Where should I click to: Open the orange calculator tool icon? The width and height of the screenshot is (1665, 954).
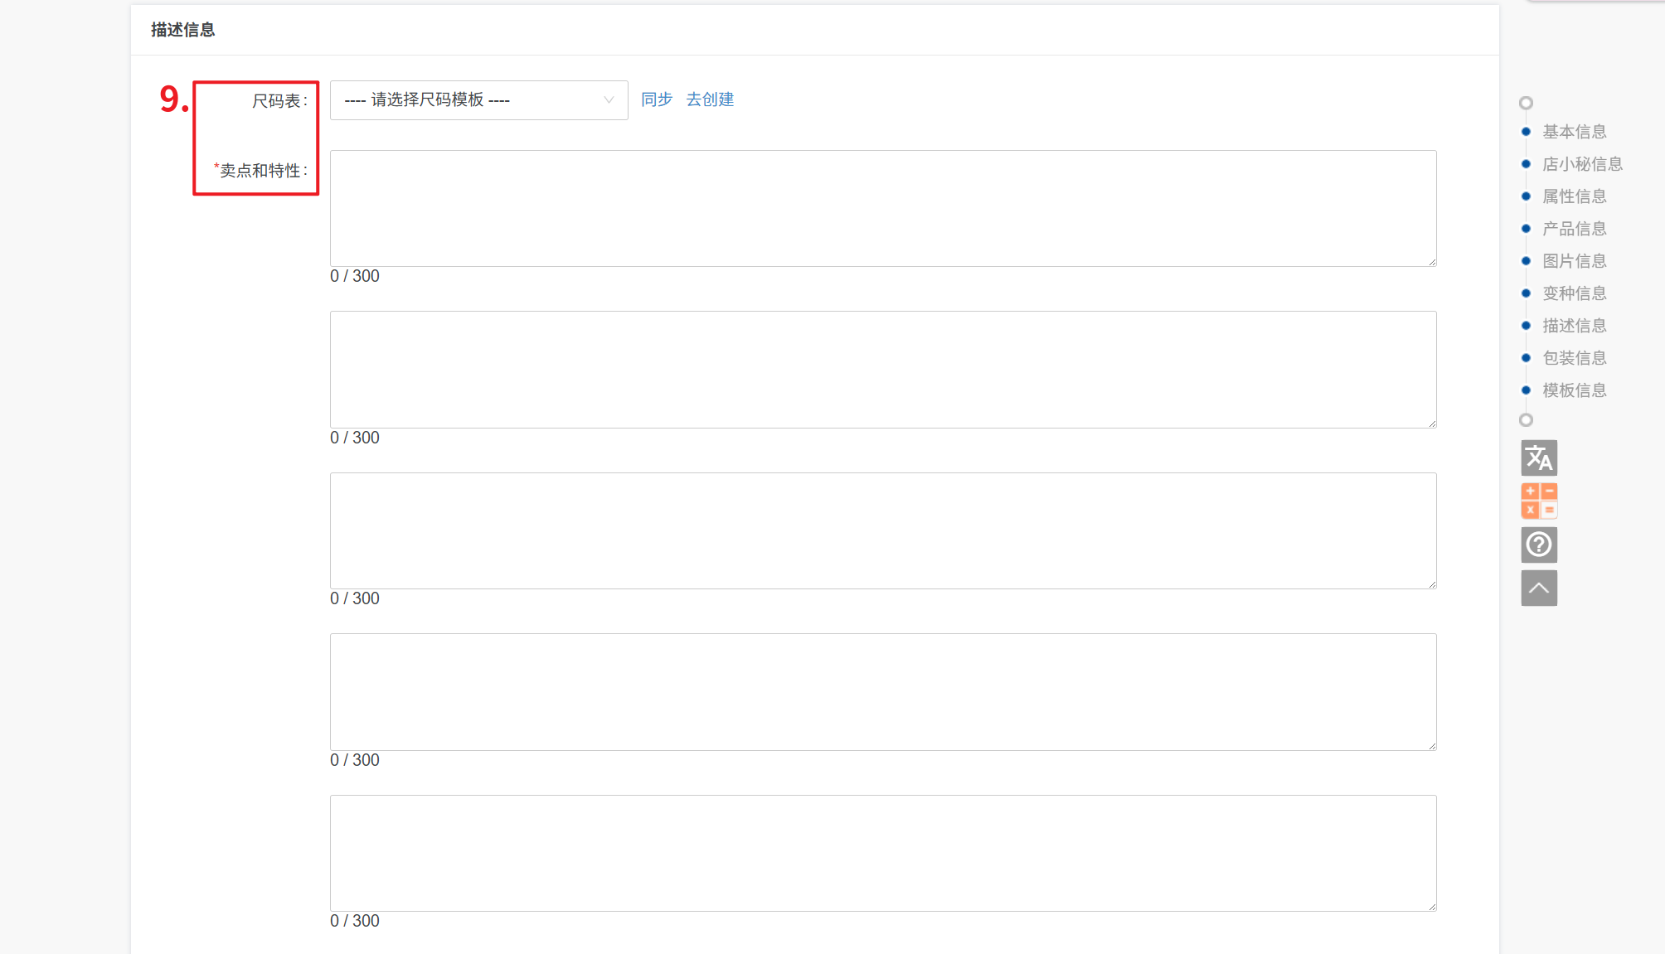pos(1539,501)
